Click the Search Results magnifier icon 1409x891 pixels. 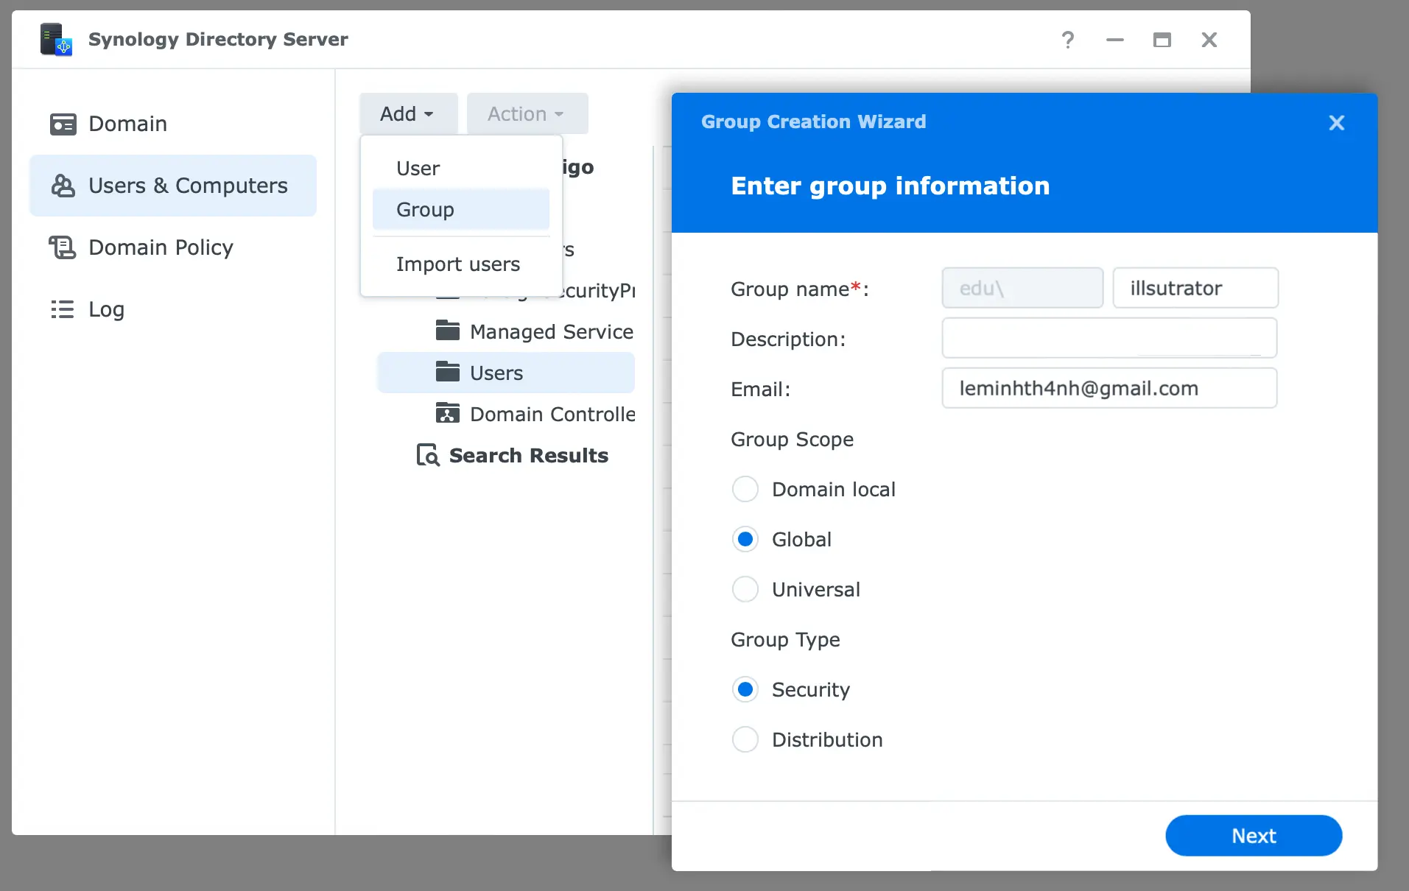point(428,455)
